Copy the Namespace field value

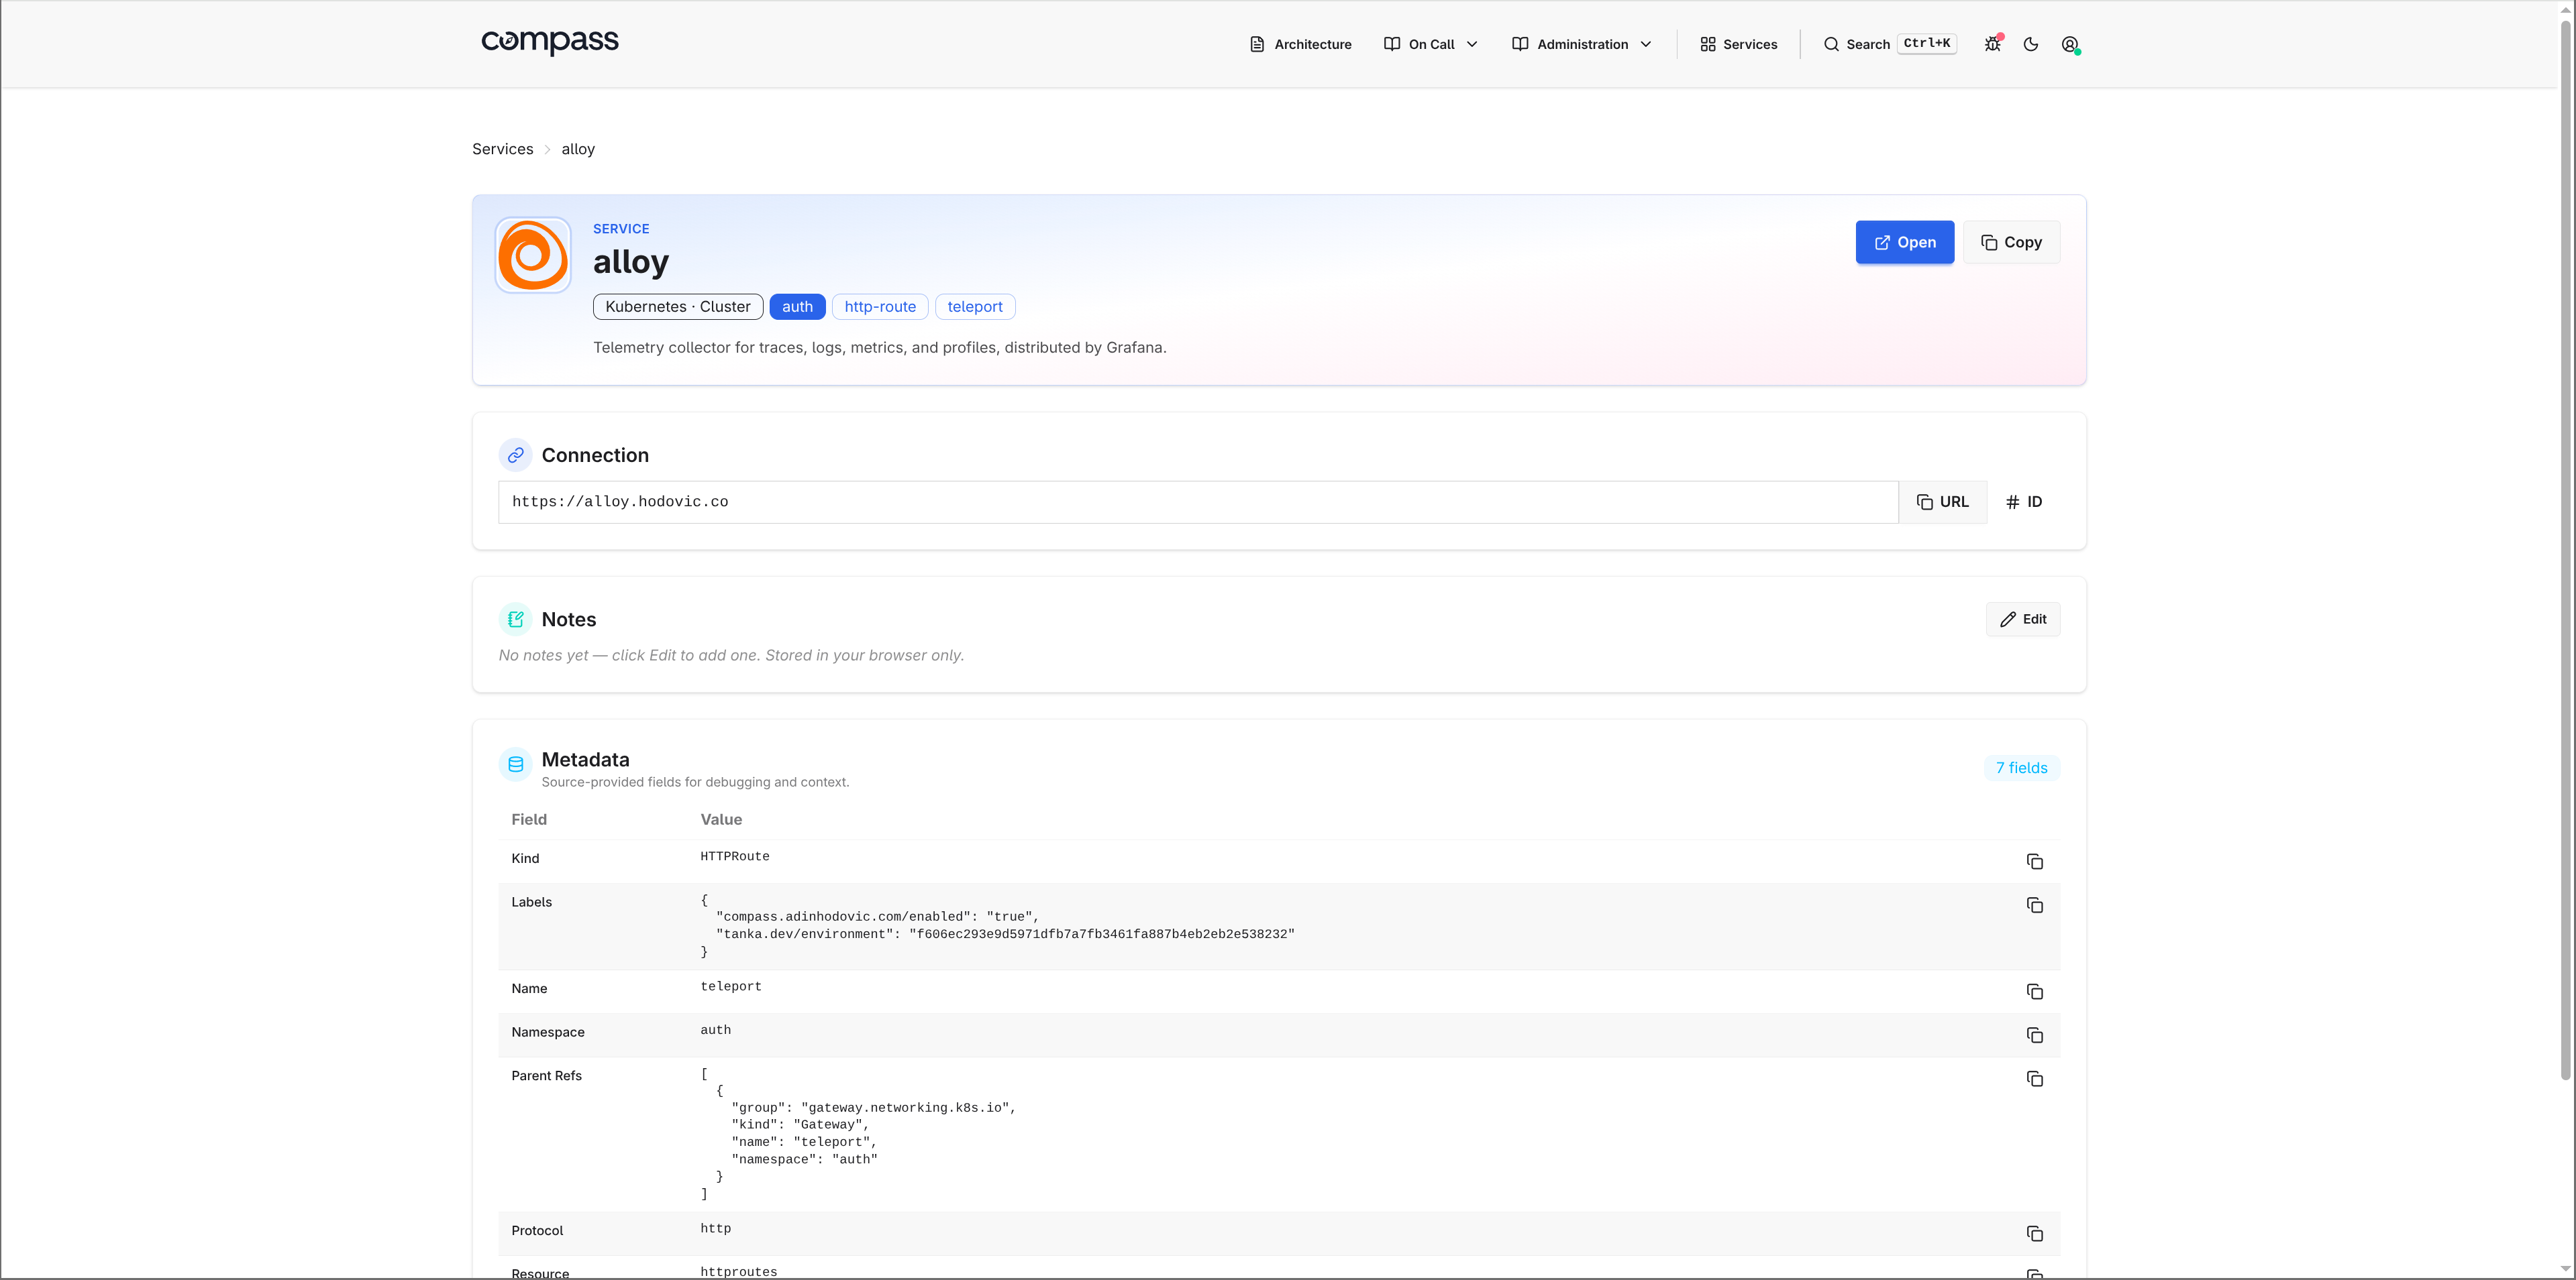click(x=2034, y=1035)
